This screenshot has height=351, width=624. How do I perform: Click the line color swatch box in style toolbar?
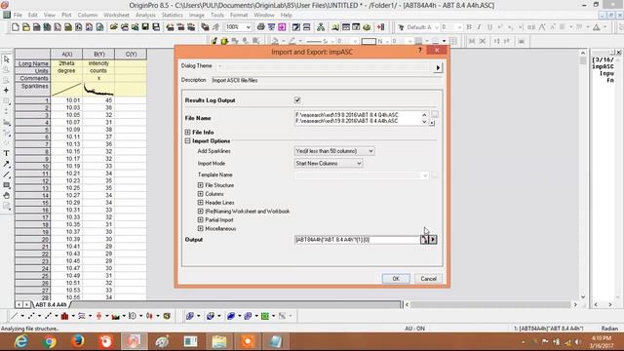369,41
